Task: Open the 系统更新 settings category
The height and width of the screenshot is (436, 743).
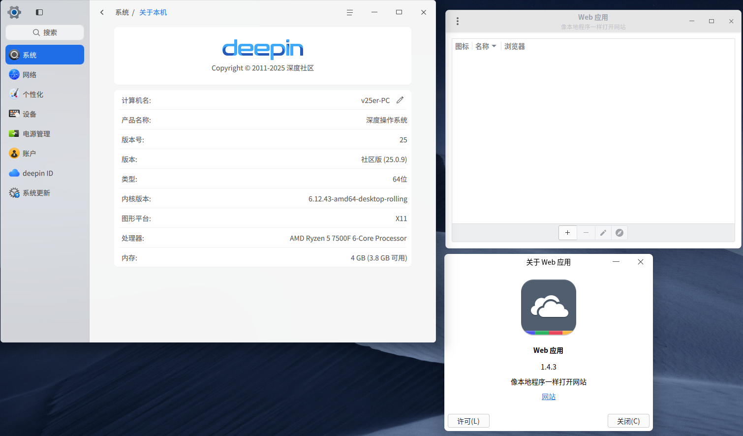Action: coord(45,192)
